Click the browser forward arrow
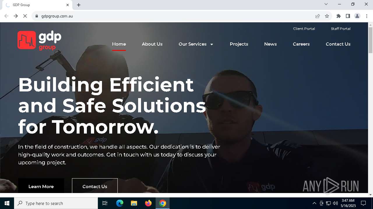The image size is (373, 209). (16, 16)
